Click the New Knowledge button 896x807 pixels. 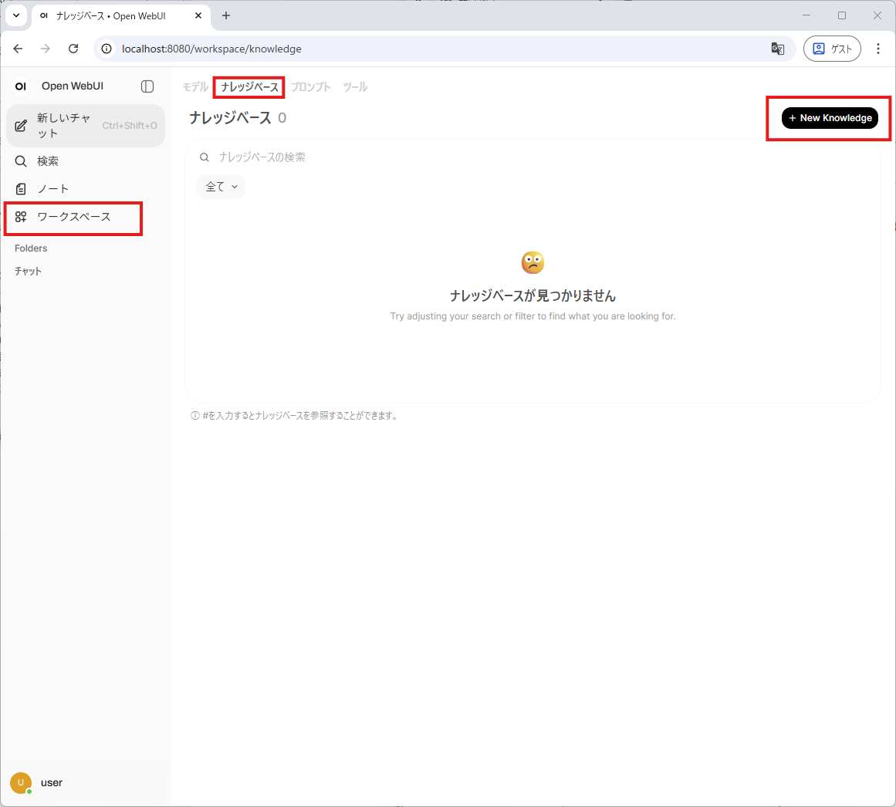point(830,118)
